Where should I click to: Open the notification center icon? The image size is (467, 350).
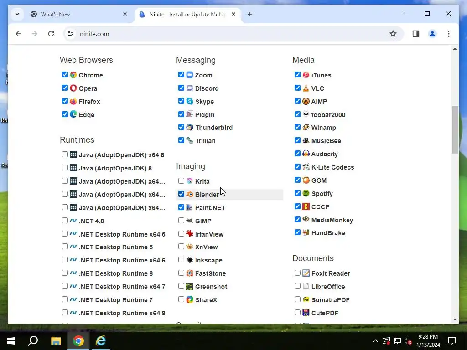(x=452, y=341)
